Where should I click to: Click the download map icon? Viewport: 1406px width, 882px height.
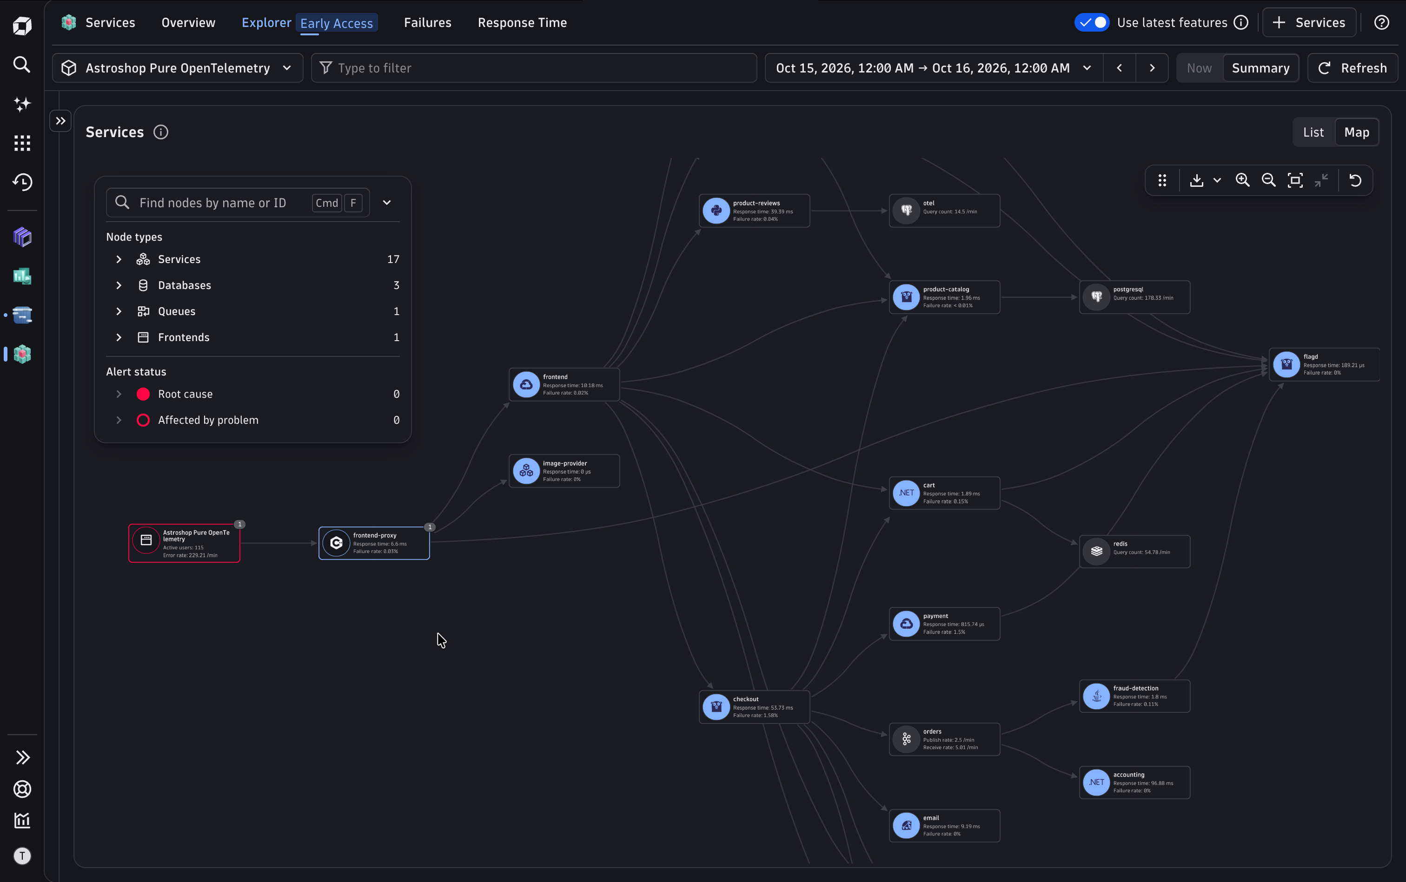(1196, 180)
